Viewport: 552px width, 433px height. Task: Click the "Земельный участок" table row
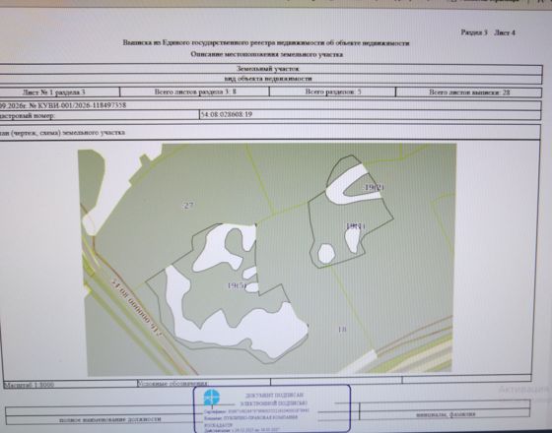[268, 69]
